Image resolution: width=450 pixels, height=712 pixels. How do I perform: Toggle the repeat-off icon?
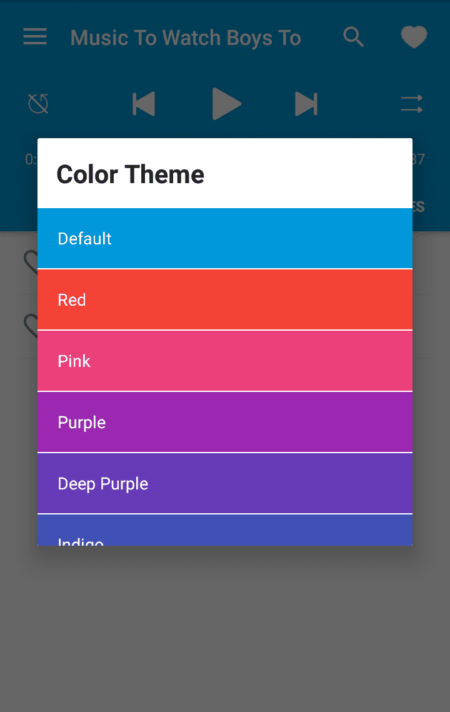[39, 104]
